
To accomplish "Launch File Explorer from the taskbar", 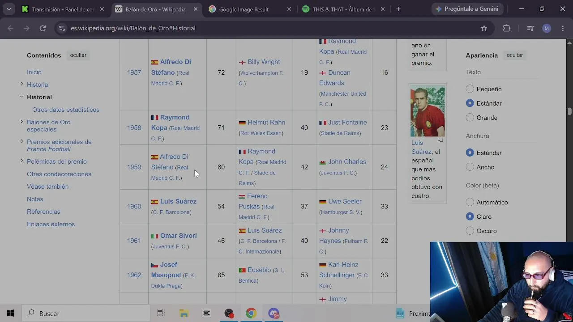I will pos(184,314).
